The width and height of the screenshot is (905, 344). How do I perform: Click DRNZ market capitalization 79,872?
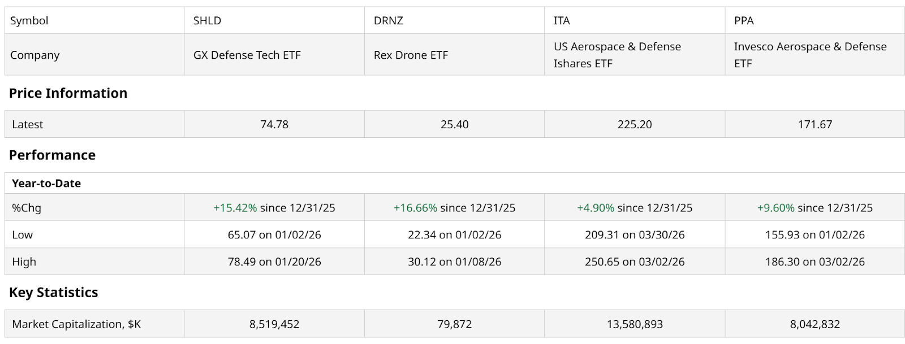[x=455, y=325]
